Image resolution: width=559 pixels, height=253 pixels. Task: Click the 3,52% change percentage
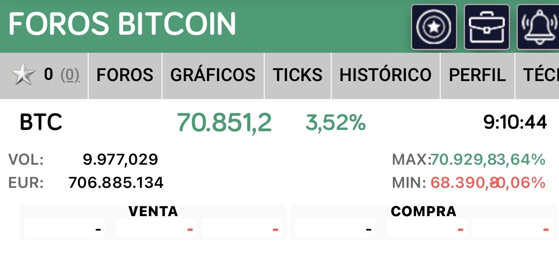pos(336,123)
